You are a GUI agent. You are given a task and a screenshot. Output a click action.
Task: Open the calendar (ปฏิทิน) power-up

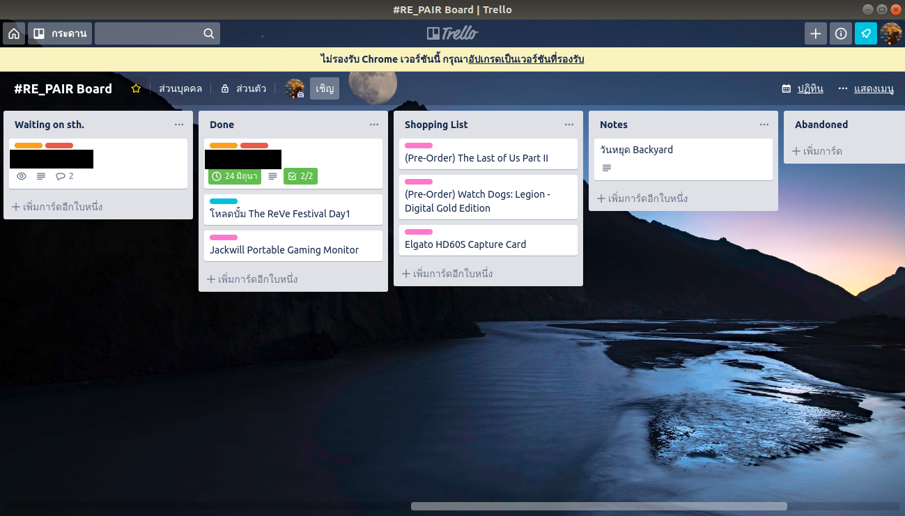pos(803,88)
